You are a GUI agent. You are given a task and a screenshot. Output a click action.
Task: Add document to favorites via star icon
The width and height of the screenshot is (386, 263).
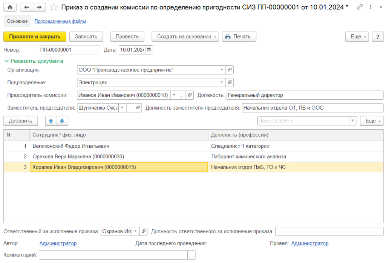click(x=54, y=7)
